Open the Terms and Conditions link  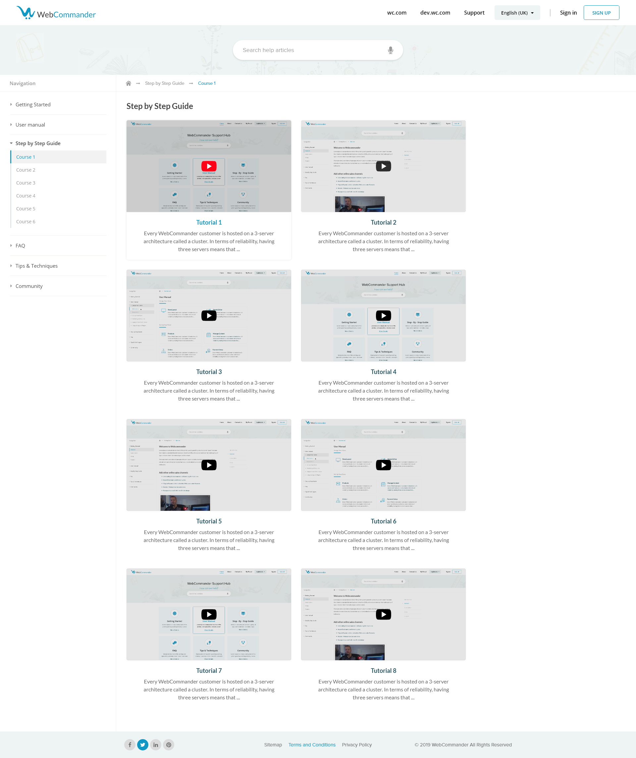(312, 745)
